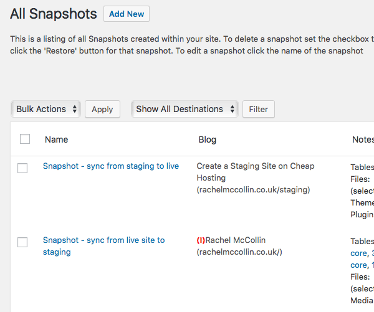Click the red (I) marker before Rachel McCollin

[201, 240]
